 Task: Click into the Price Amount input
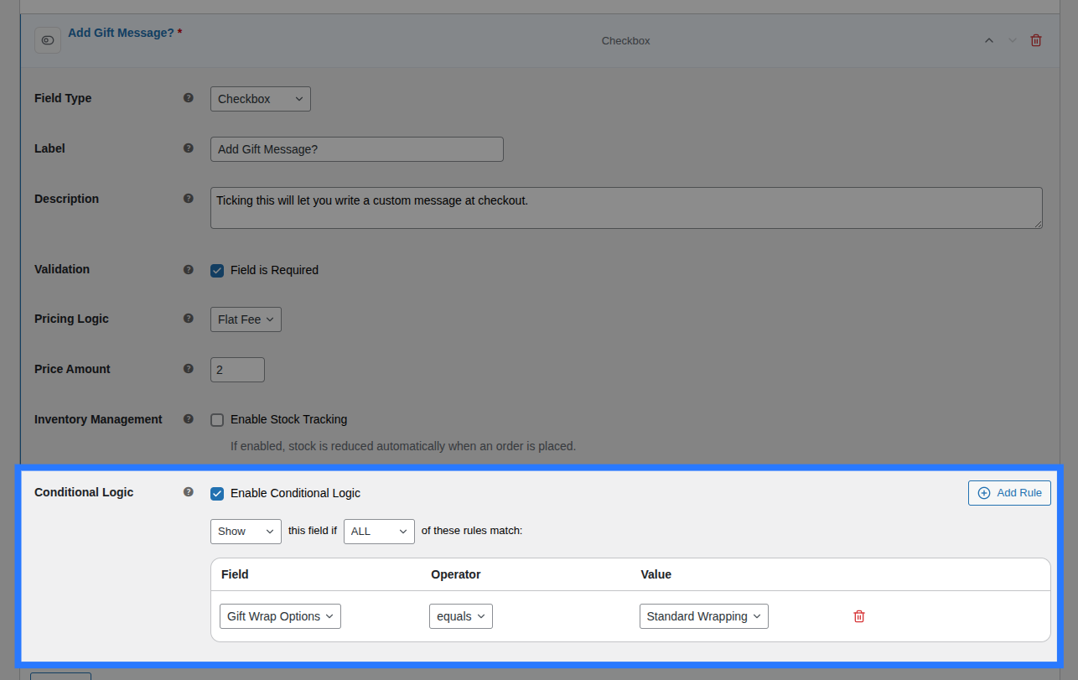point(237,370)
